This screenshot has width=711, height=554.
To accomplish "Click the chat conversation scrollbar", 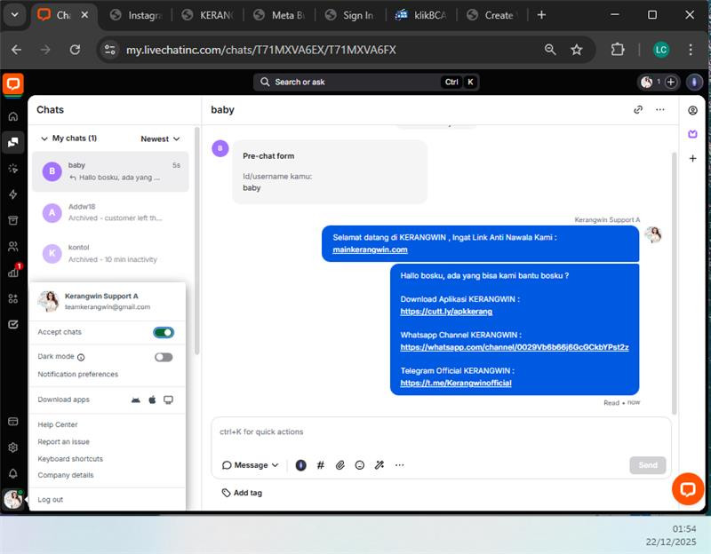I will pos(675,283).
